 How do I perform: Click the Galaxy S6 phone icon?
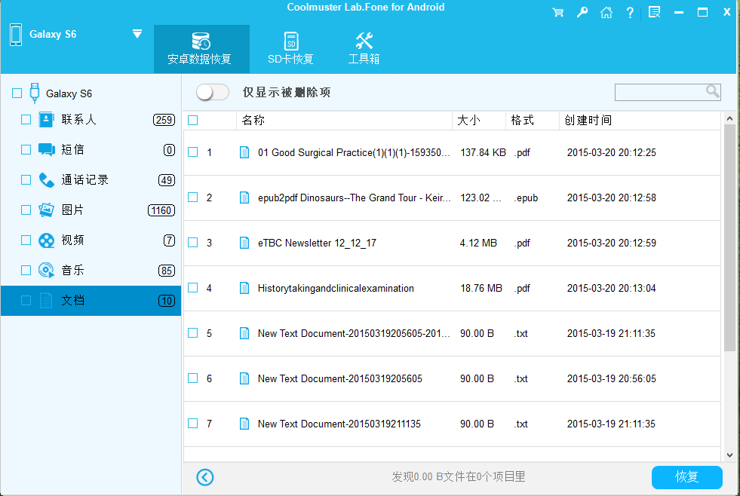coord(16,35)
